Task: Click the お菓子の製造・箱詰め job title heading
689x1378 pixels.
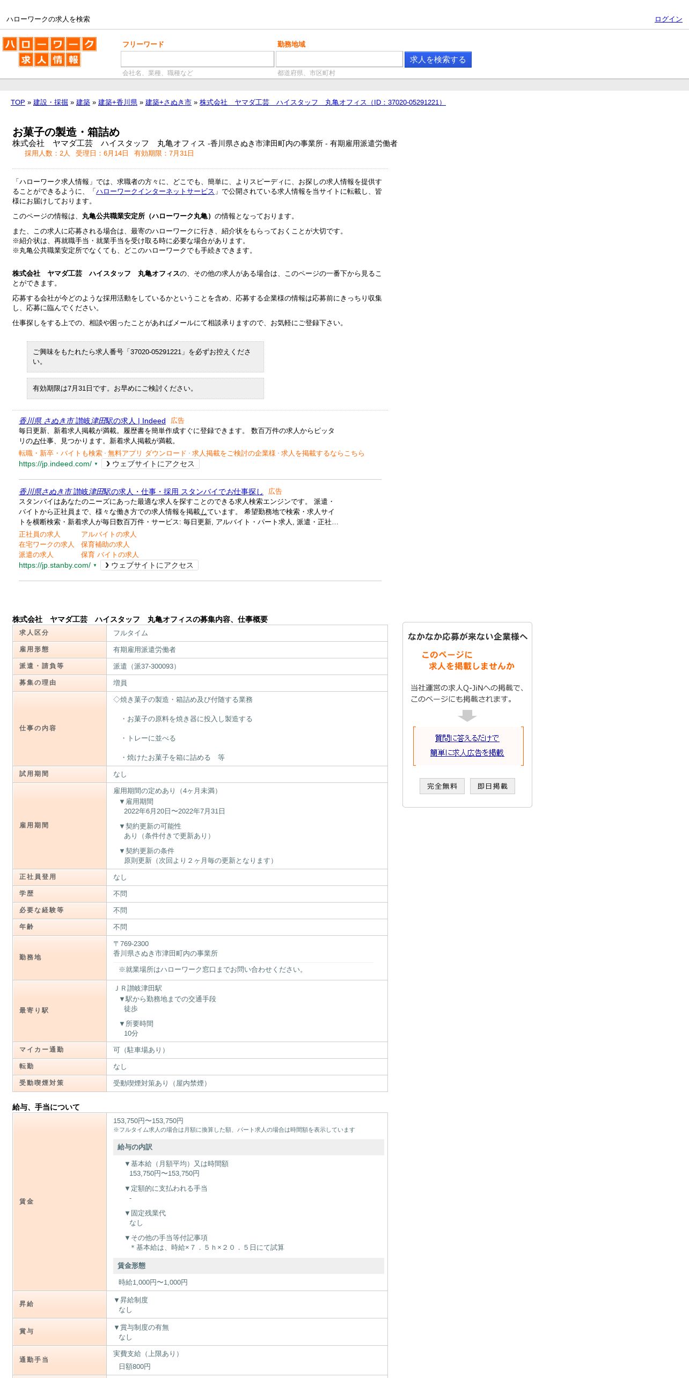Action: coord(66,132)
